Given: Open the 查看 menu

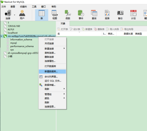Looking at the screenshot, I should click(13, 7).
